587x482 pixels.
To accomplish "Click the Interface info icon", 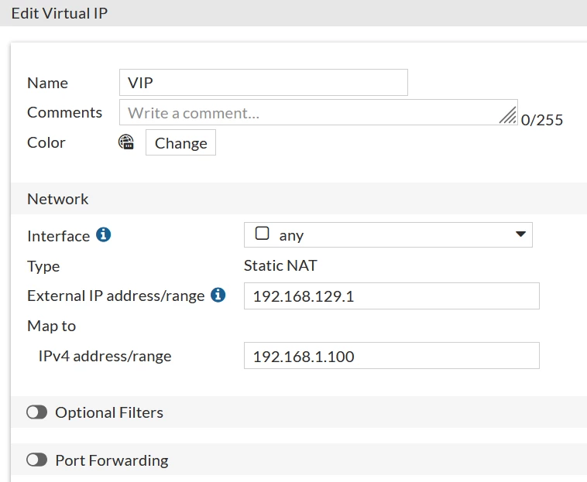I will coord(103,235).
